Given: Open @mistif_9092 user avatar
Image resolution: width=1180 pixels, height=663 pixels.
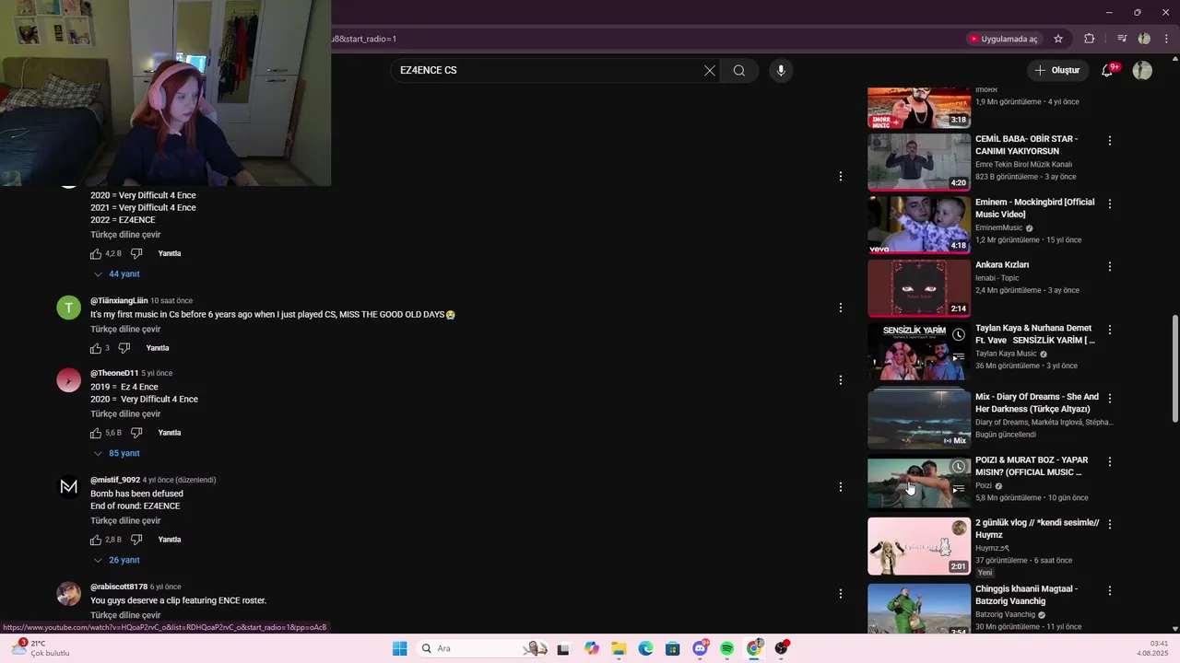Looking at the screenshot, I should (69, 487).
